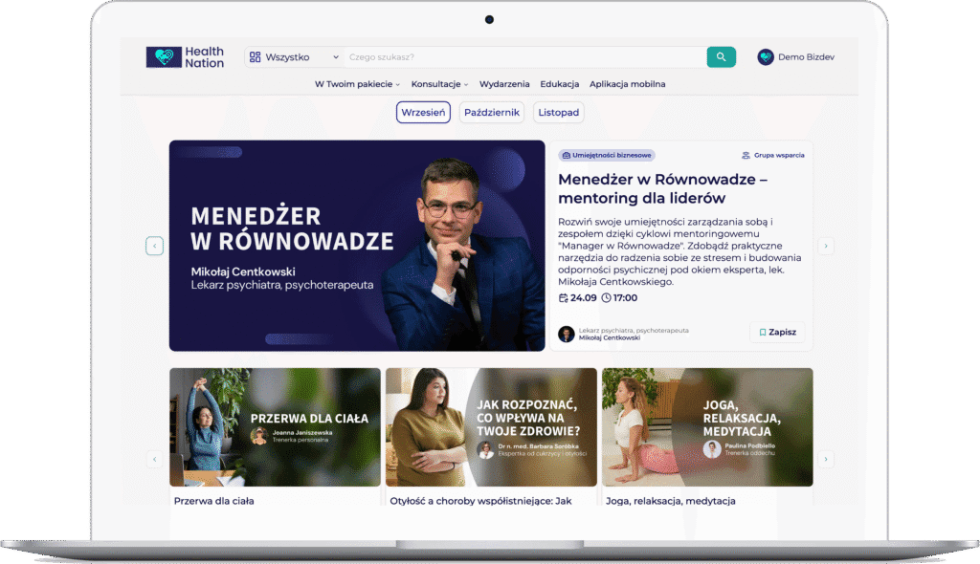Expand the Konsultacje menu
Viewport: 980px width, 564px height.
click(439, 84)
